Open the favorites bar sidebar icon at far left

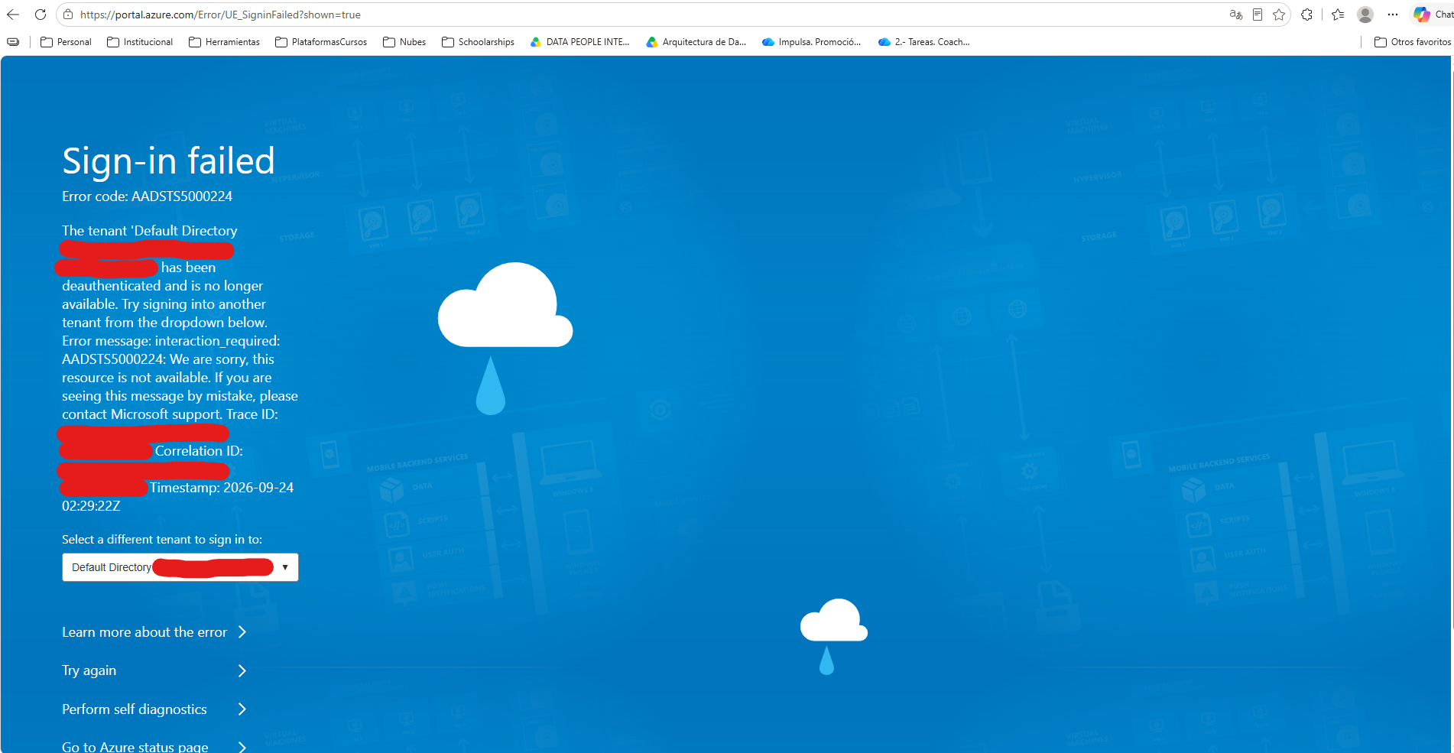click(x=13, y=42)
